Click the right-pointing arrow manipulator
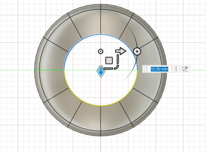The image size is (206, 152). tap(121, 51)
